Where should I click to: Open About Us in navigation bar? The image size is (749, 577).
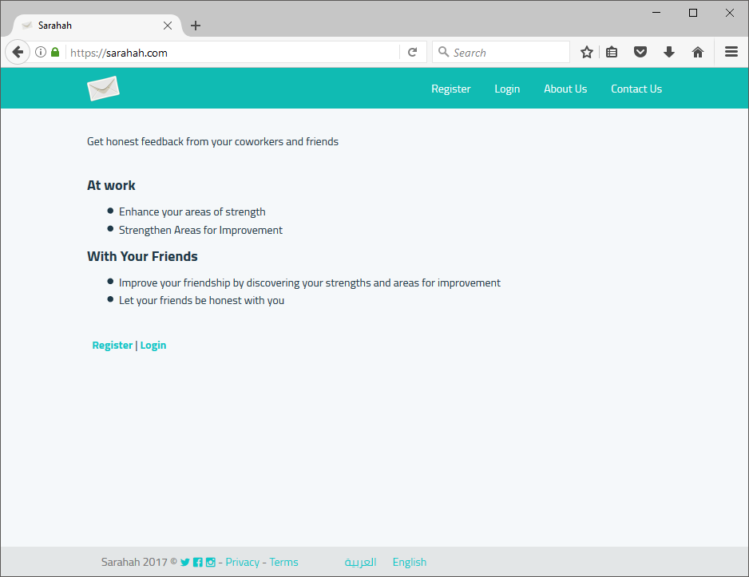click(565, 89)
